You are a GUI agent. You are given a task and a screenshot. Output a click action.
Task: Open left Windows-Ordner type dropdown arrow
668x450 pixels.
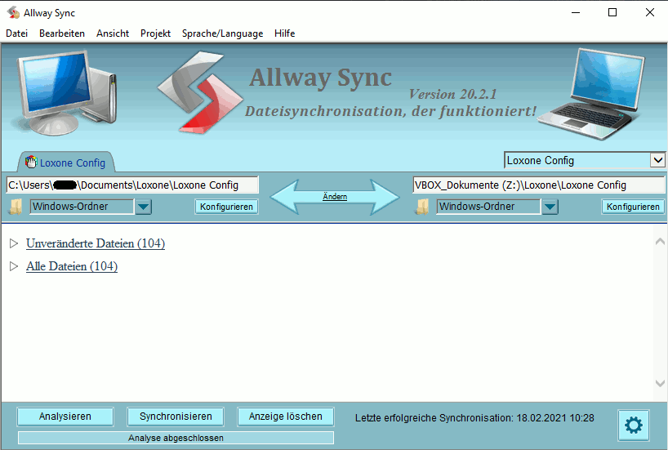[143, 207]
